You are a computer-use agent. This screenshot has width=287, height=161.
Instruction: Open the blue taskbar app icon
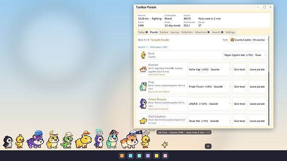click(130, 156)
